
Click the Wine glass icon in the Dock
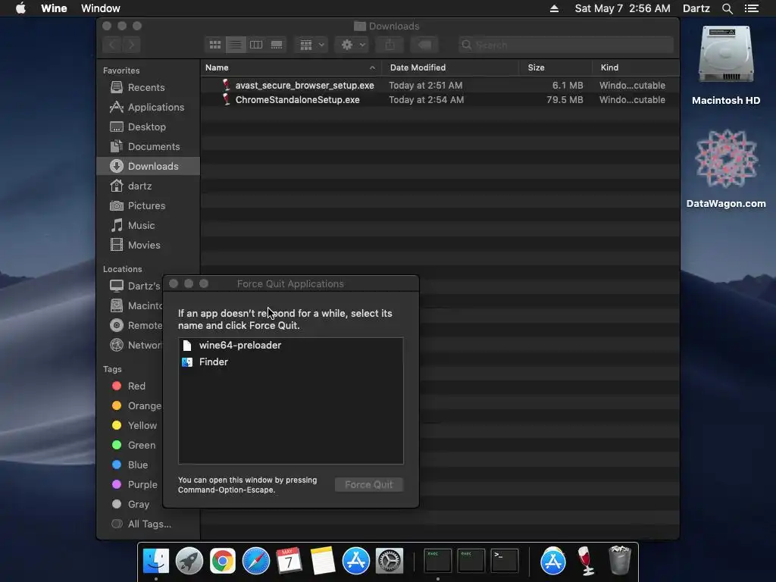(587, 561)
